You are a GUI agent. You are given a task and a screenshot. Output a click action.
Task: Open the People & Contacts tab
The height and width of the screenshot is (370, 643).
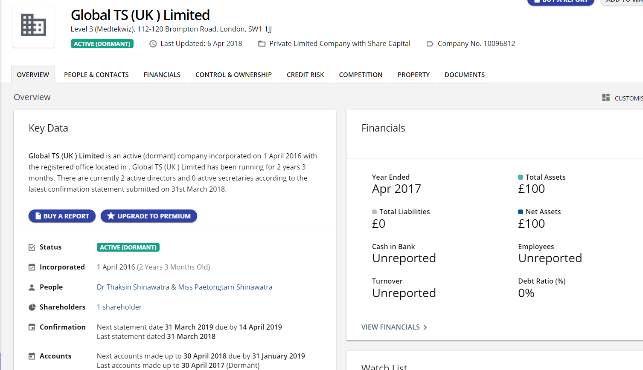(x=96, y=75)
